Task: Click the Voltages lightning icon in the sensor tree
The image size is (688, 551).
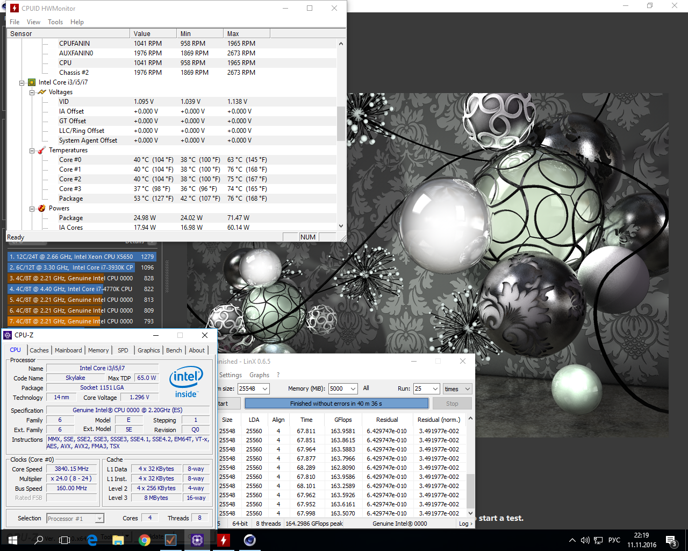Action: [42, 92]
